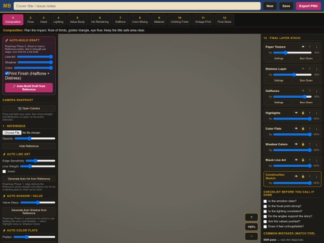Open the Lighting tab
Image resolution: width=324 pixels, height=243 pixels.
tap(58, 20)
